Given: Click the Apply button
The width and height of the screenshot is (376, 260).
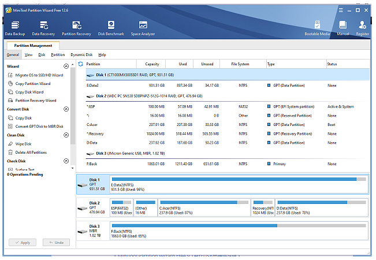Looking at the screenshot, I should pyautogui.click(x=23, y=242).
